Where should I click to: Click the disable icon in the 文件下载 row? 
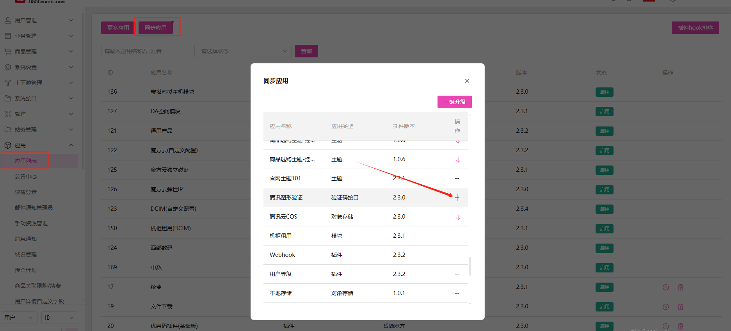(666, 307)
